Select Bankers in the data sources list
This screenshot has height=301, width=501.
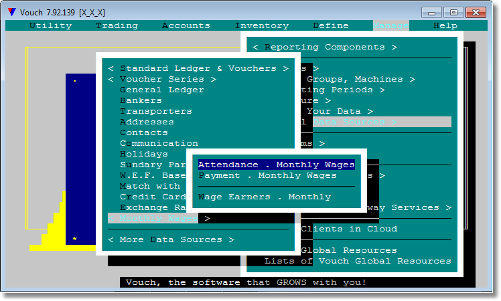pyautogui.click(x=141, y=100)
